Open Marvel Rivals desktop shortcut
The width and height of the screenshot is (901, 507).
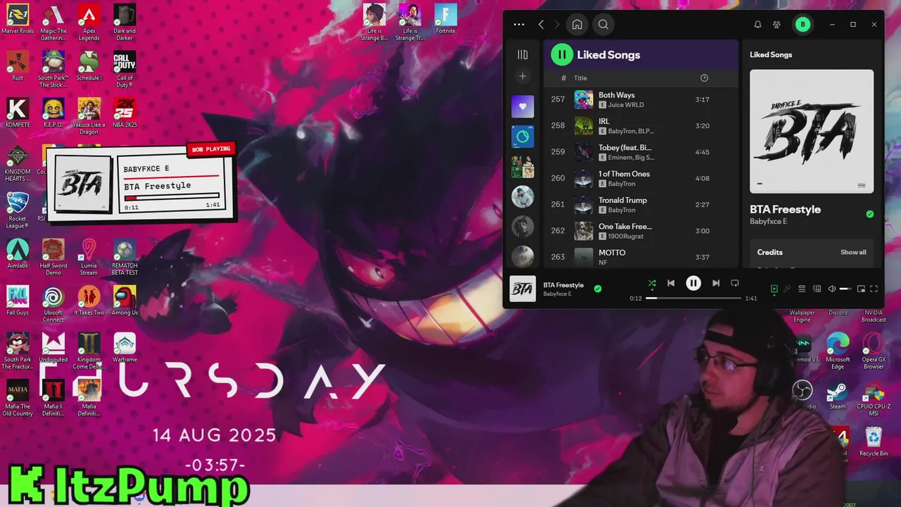[18, 22]
